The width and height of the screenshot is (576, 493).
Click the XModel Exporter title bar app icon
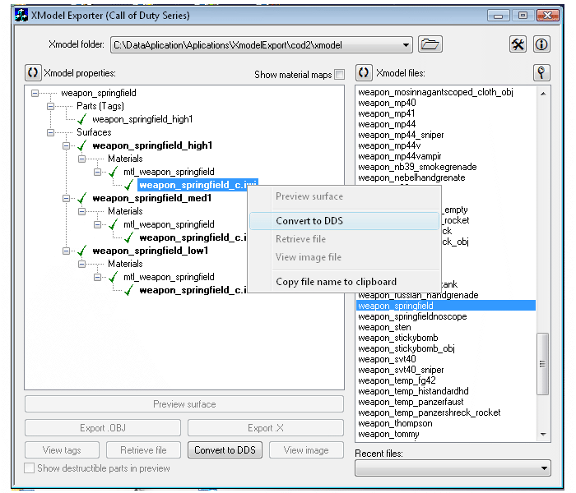[x=21, y=15]
